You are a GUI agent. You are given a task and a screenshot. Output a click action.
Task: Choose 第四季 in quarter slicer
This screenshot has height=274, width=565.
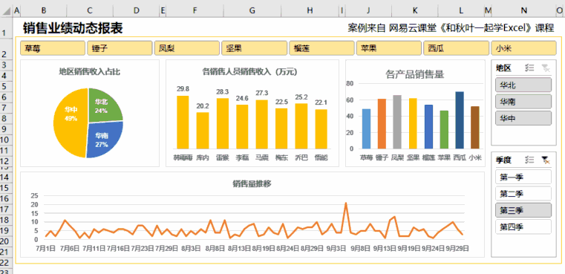point(523,226)
